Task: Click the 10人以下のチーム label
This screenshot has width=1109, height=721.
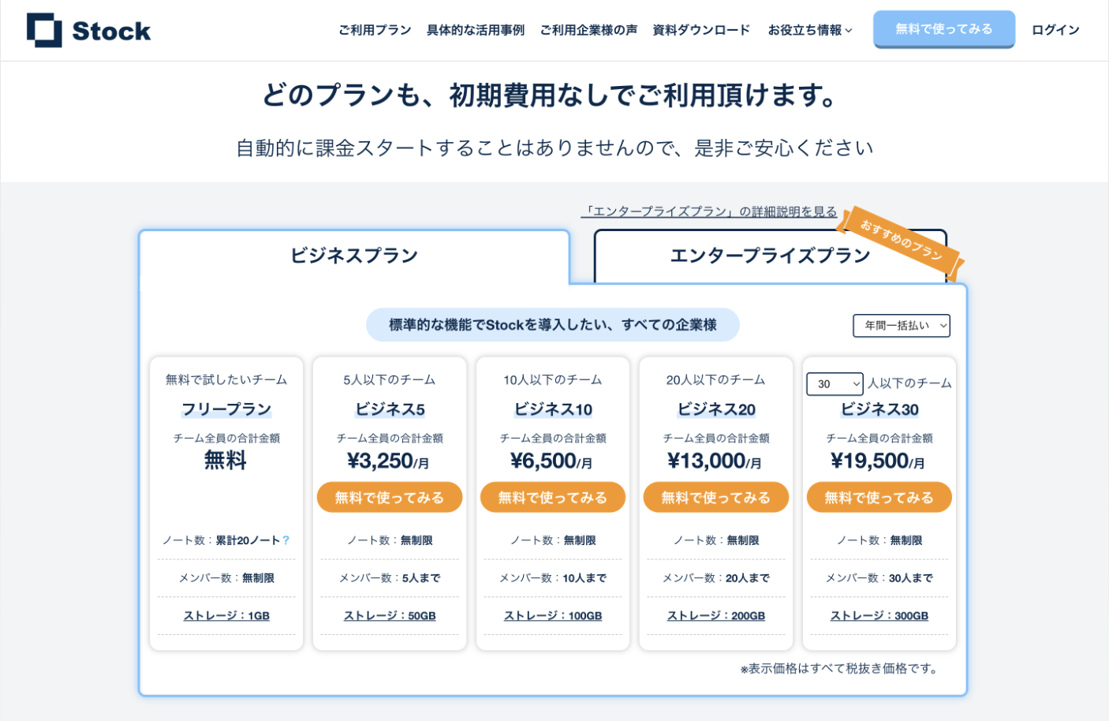Action: point(553,379)
